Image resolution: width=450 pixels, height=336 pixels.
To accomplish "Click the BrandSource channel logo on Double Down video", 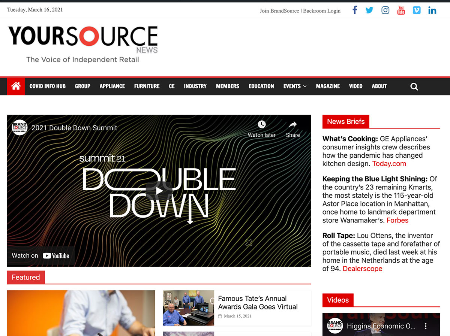I will click(x=19, y=128).
